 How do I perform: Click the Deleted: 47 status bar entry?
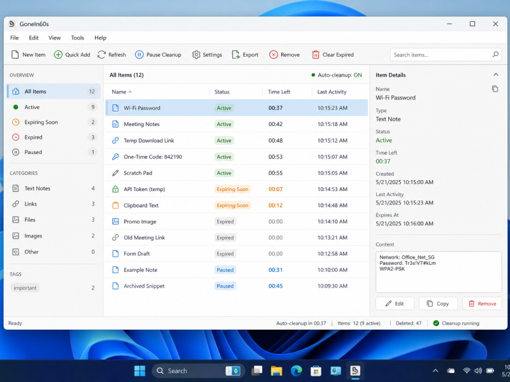tap(409, 323)
